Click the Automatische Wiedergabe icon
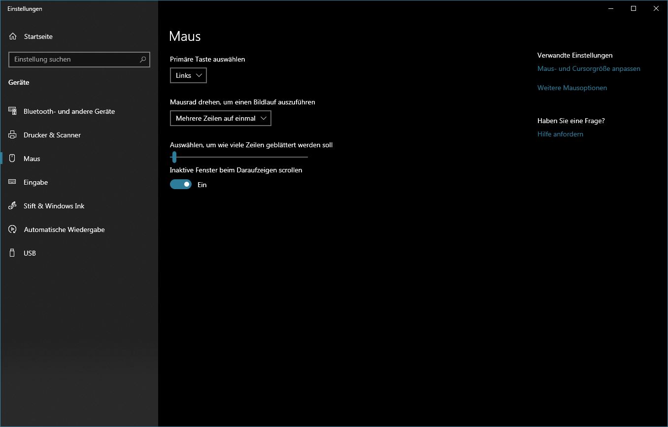Screen dimensions: 668x427 point(13,230)
